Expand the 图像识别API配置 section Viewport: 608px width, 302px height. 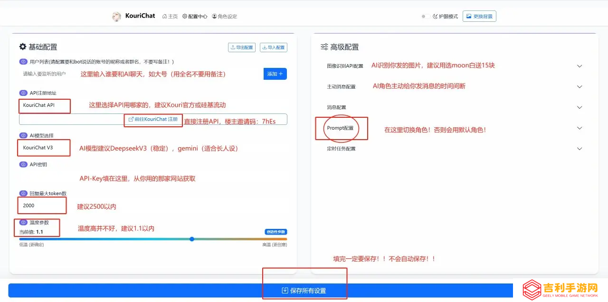tap(455, 66)
